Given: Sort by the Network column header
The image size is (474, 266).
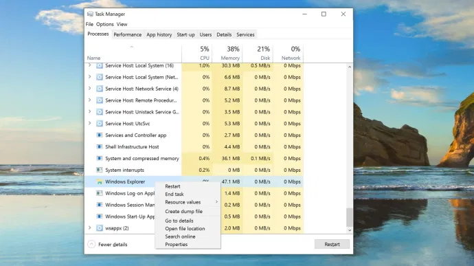Looking at the screenshot, I should coord(288,53).
